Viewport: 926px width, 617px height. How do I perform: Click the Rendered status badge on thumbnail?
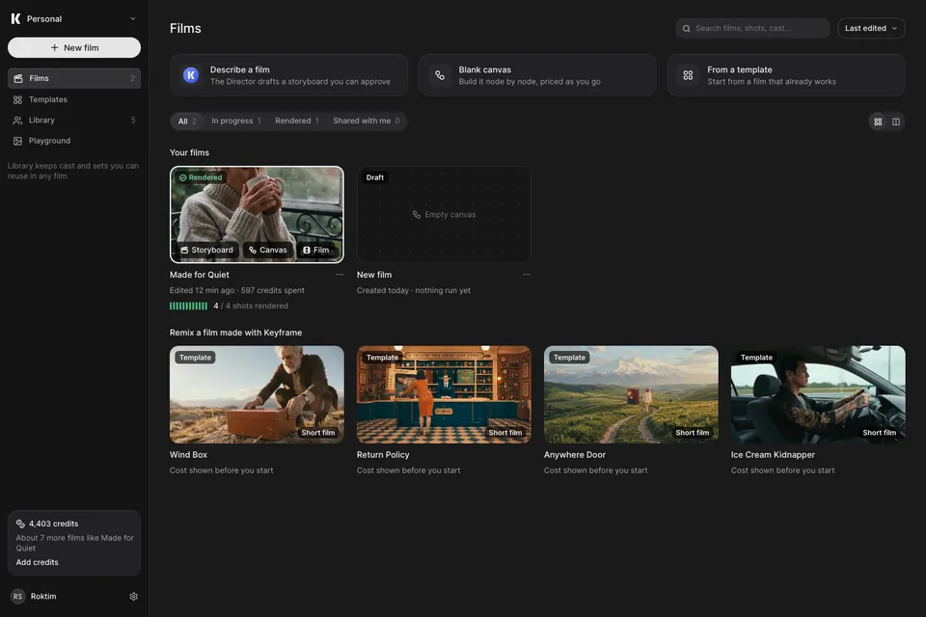tap(201, 177)
